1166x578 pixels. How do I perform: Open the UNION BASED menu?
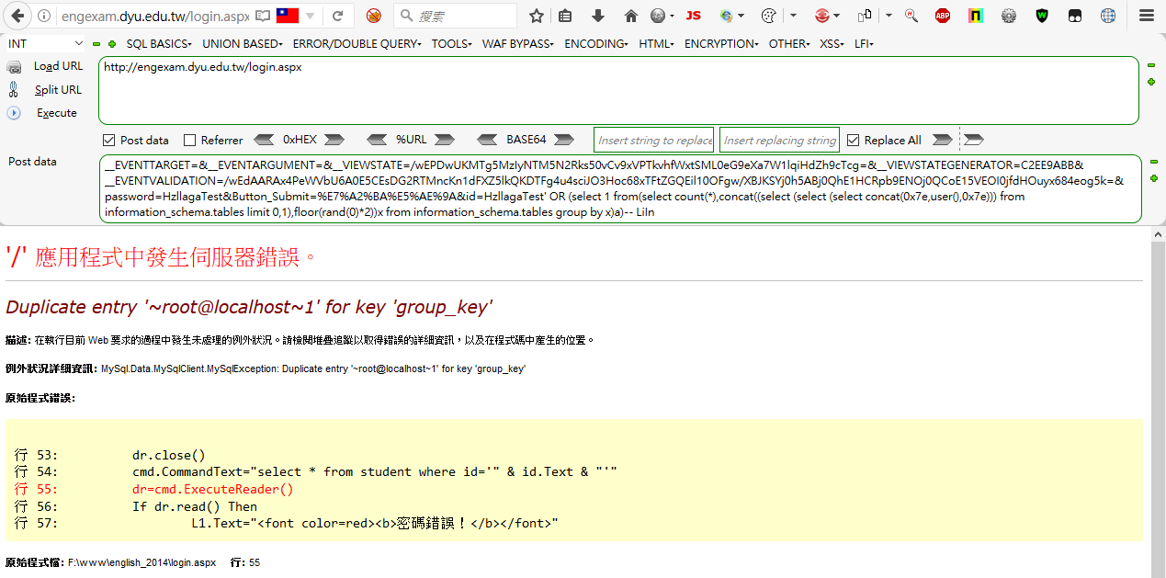[x=243, y=44]
